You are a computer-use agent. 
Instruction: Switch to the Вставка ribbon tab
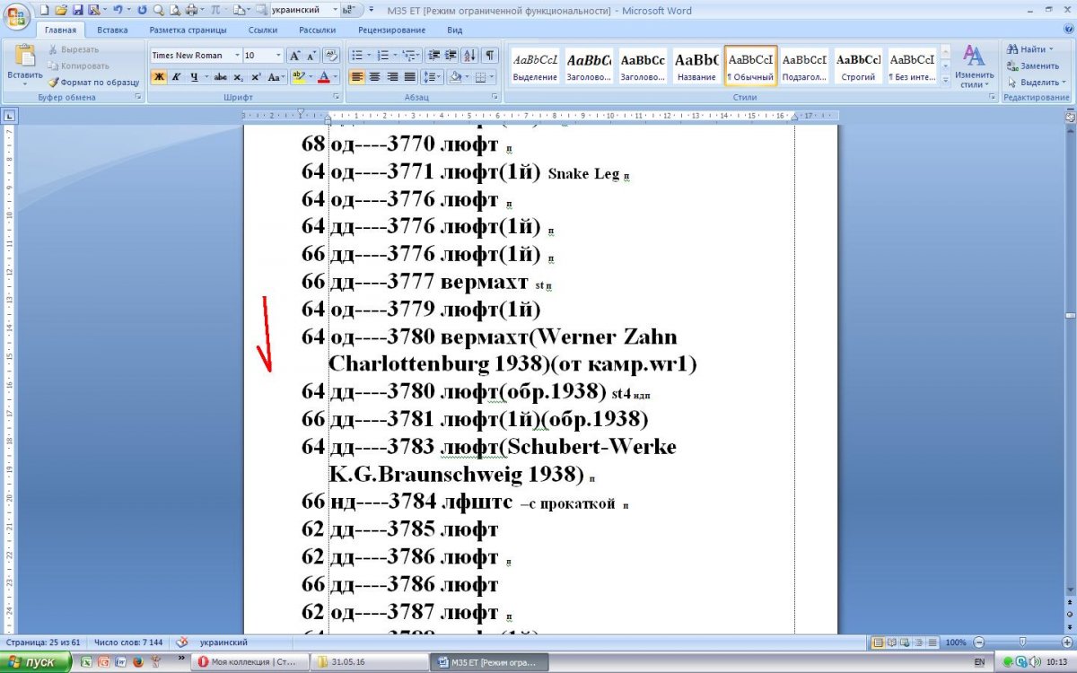[x=112, y=30]
